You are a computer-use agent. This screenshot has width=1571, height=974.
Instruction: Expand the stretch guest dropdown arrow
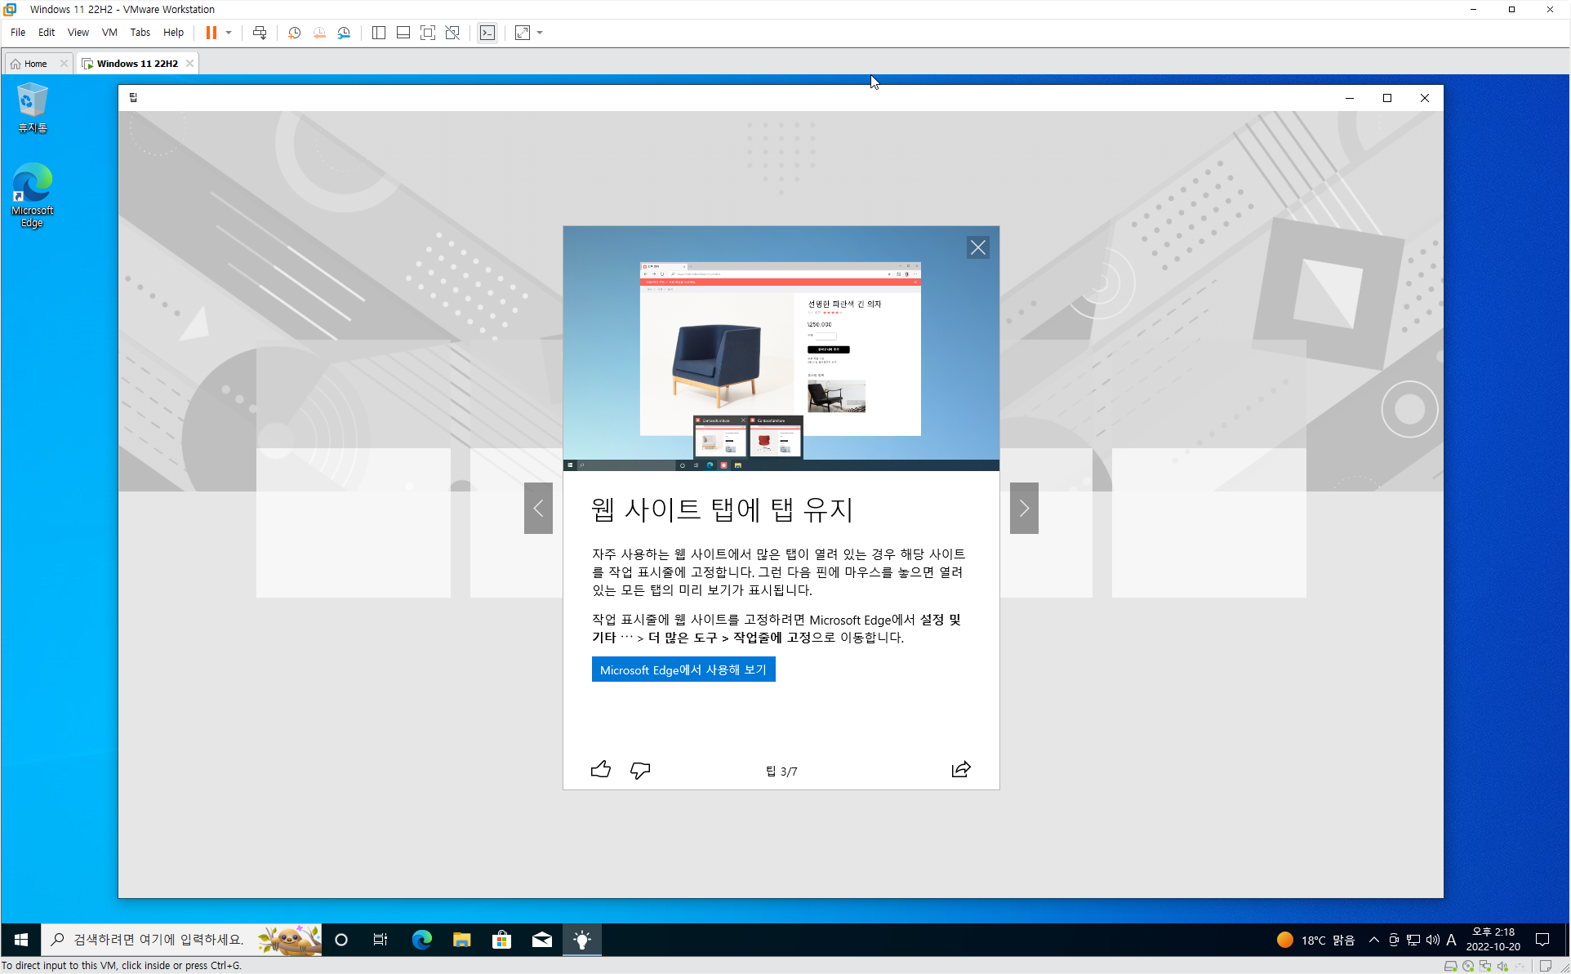540,33
